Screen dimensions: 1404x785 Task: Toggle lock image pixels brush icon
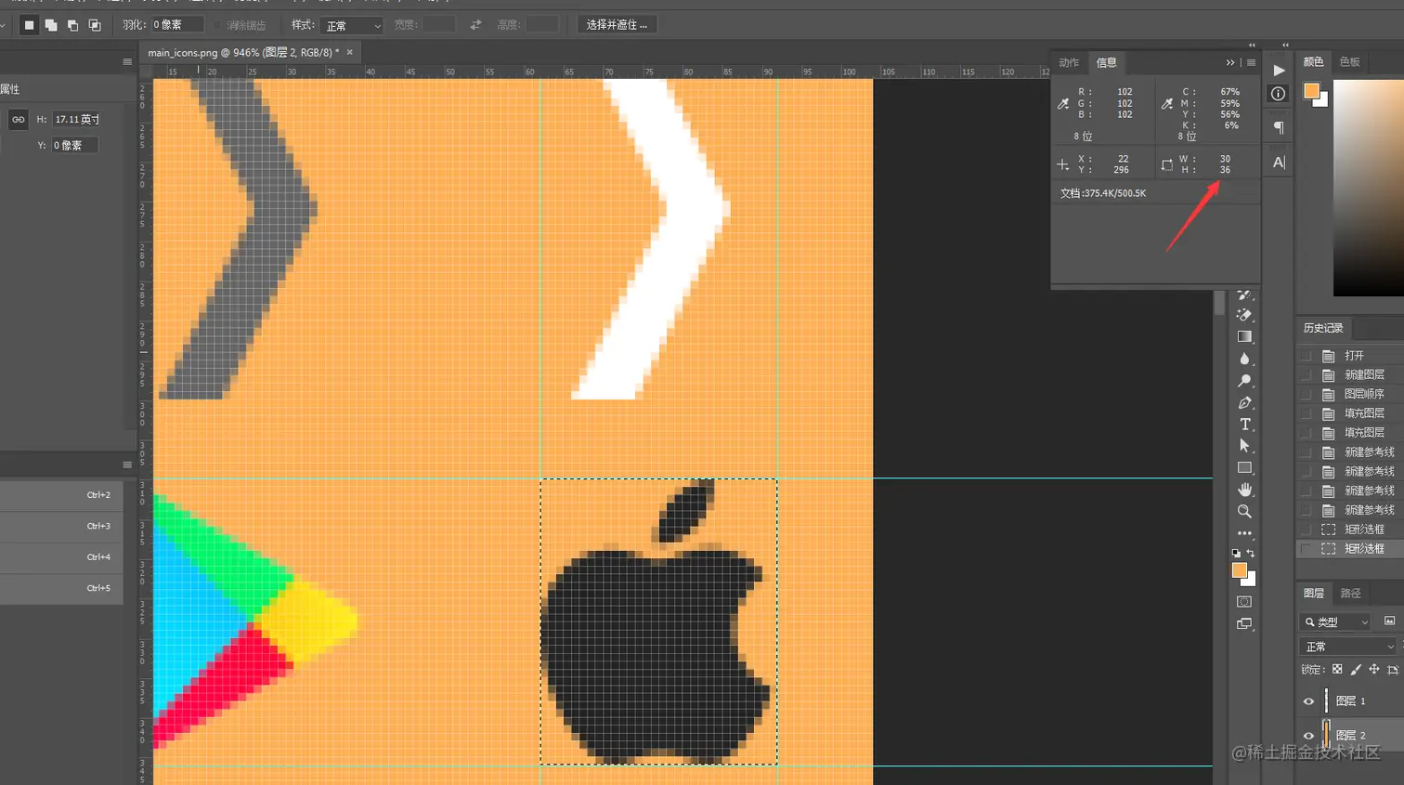coord(1356,669)
